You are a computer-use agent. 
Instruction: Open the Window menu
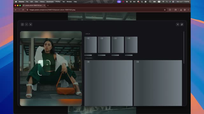click(69, 2)
